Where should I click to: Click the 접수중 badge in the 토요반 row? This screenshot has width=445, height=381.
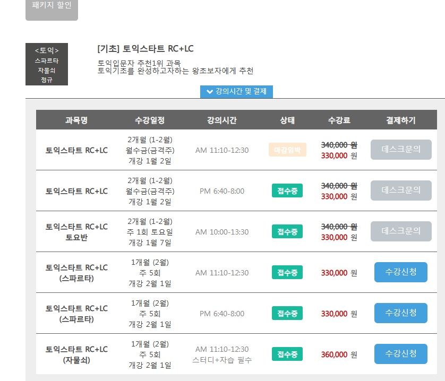coord(287,232)
